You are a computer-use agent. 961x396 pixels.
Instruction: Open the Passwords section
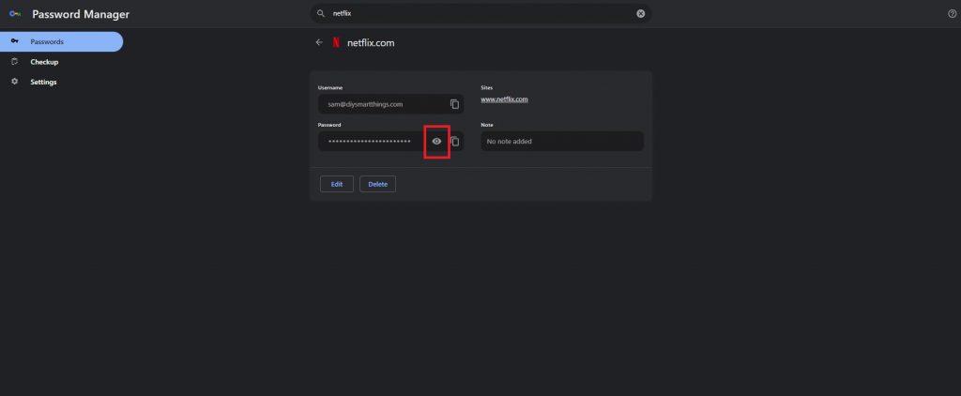coord(61,41)
